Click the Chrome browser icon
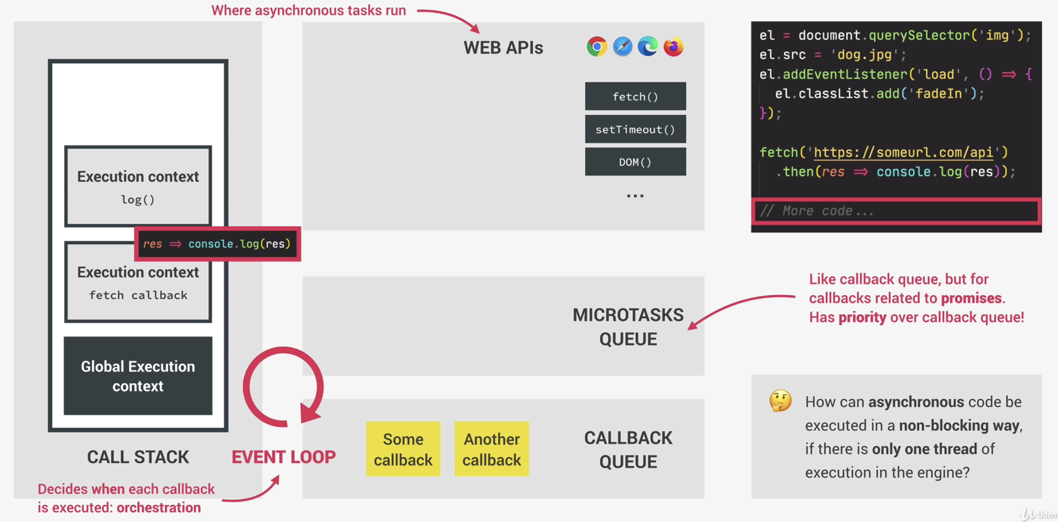This screenshot has height=522, width=1058. tap(597, 47)
